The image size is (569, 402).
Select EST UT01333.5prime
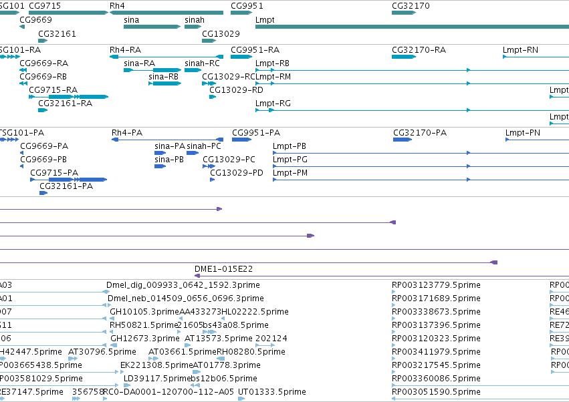(x=272, y=392)
